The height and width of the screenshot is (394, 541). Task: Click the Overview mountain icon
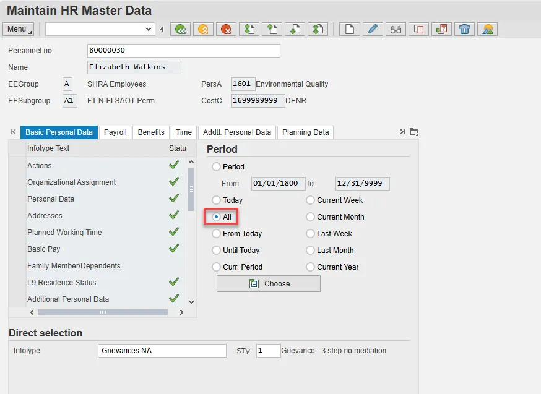pyautogui.click(x=488, y=29)
